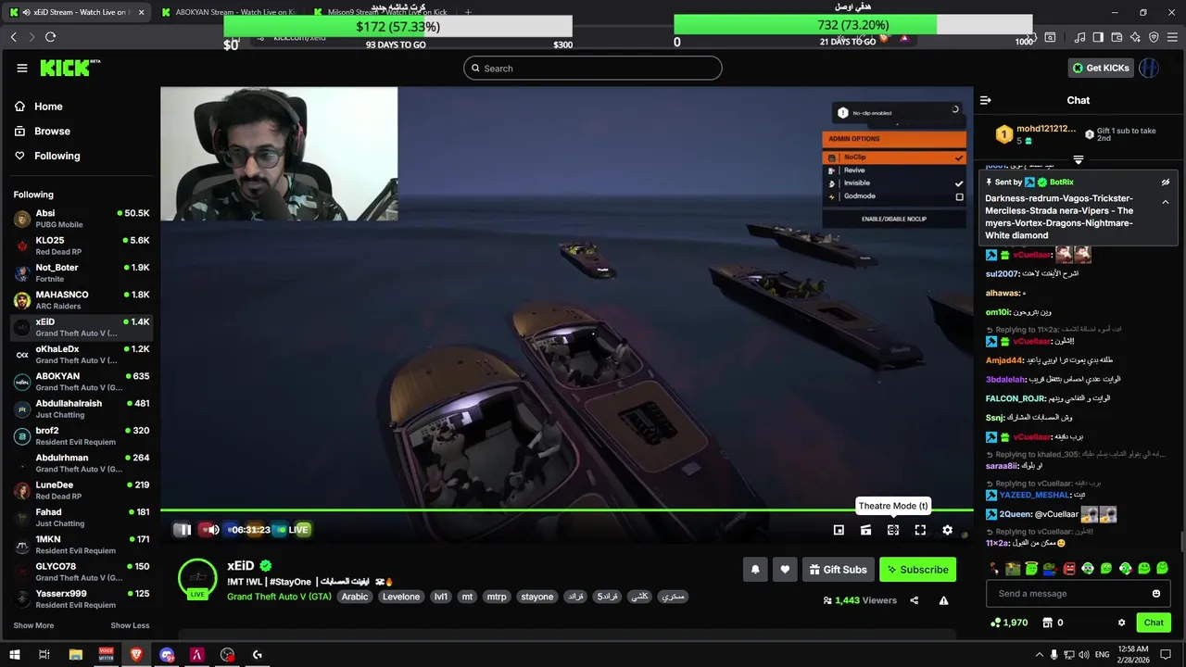Follow xEiD with the heart button

click(x=785, y=570)
